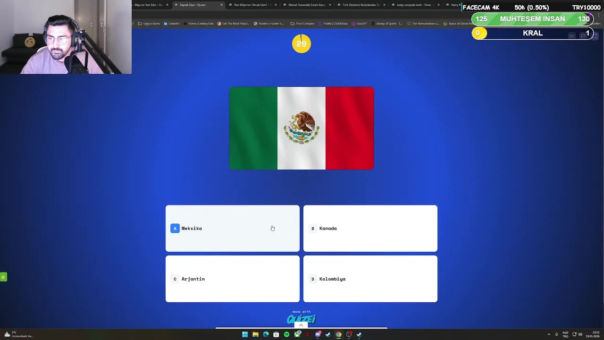Switch to kolay seviyede tarih Trivia tab

point(416,5)
